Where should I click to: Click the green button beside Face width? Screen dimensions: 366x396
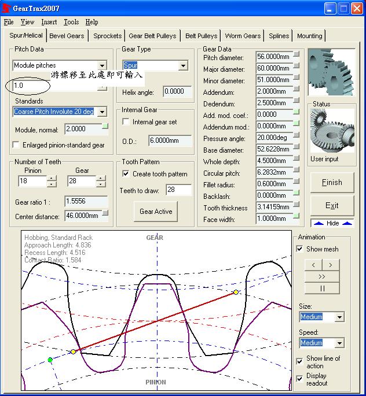296,216
